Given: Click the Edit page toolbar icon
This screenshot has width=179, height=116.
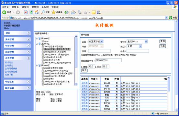Looking at the screenshot, I should click(86, 12).
